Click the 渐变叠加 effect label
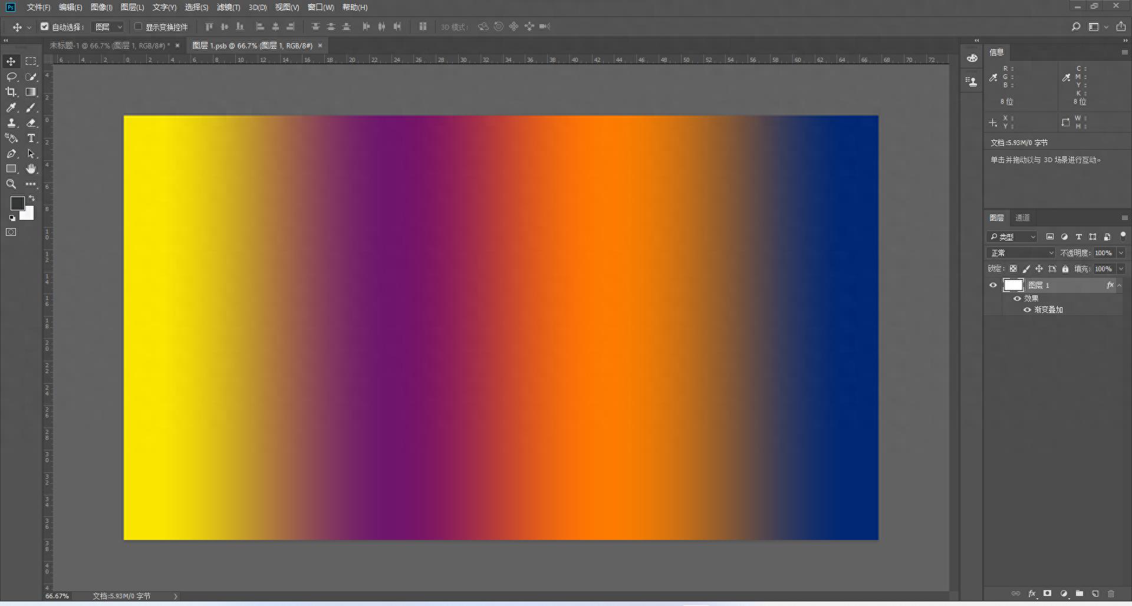This screenshot has width=1132, height=606. [1048, 309]
